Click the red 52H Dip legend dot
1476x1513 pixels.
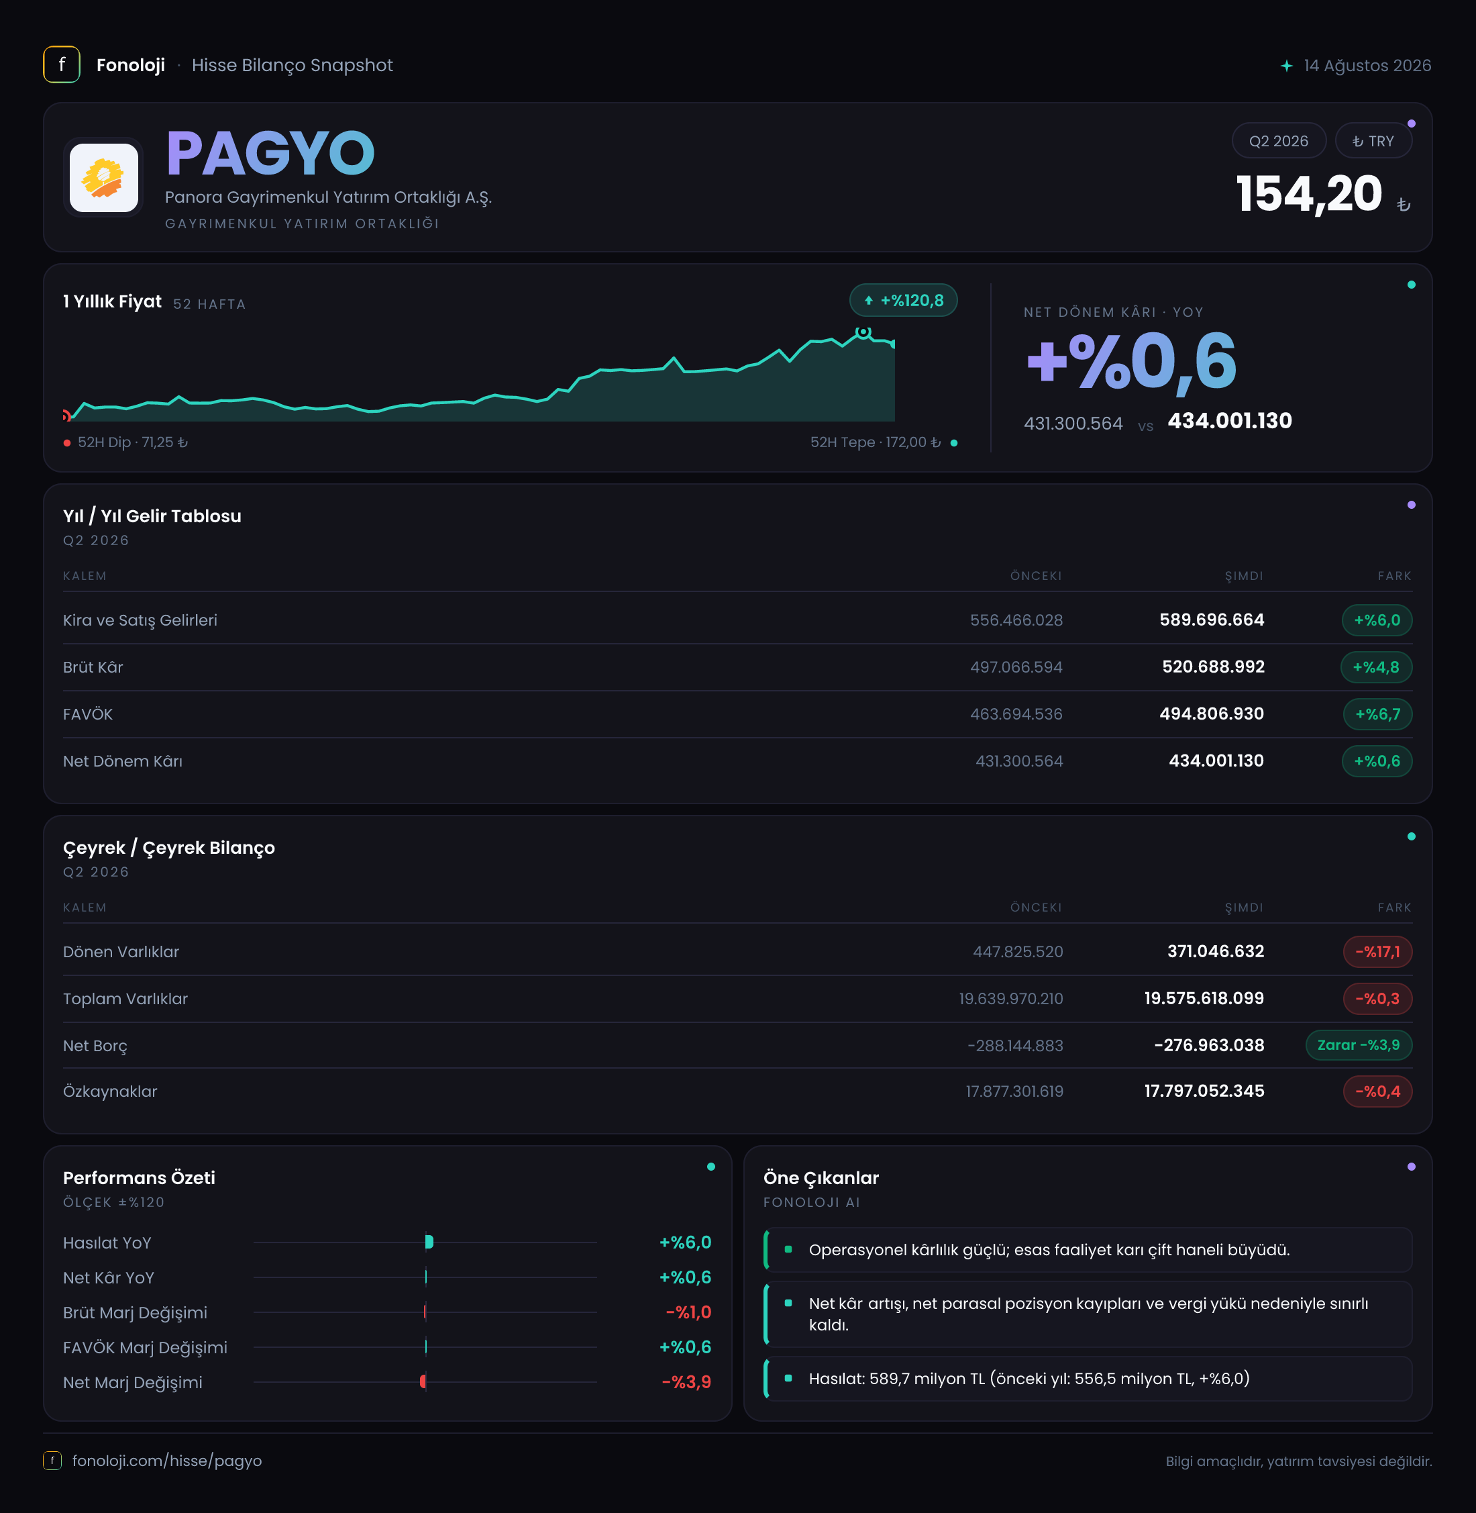pyautogui.click(x=68, y=443)
